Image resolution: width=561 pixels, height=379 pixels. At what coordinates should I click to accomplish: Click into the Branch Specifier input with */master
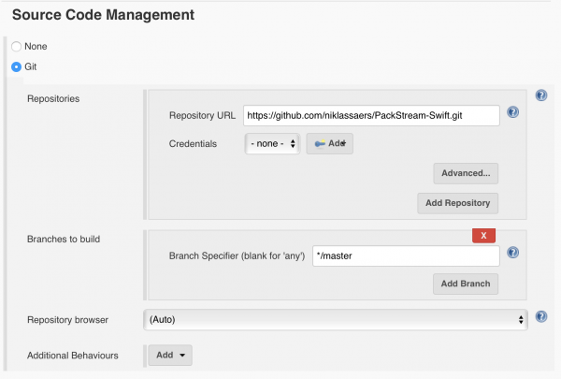click(404, 255)
